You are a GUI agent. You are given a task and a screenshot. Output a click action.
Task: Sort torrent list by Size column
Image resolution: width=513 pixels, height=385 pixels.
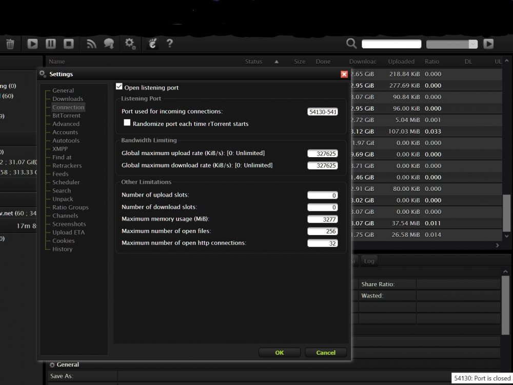300,61
